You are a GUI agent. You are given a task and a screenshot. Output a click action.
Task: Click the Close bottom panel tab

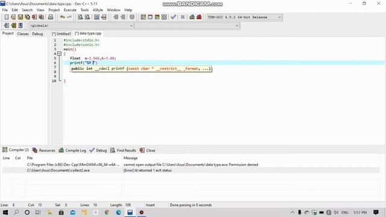click(147, 150)
